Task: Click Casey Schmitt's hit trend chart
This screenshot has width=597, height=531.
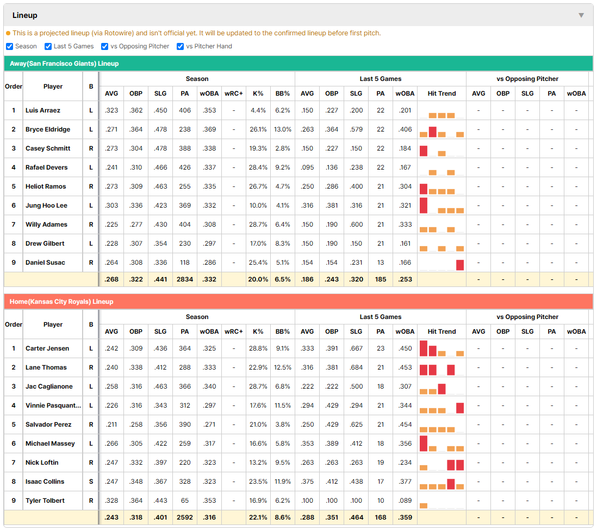Action: pos(441,148)
